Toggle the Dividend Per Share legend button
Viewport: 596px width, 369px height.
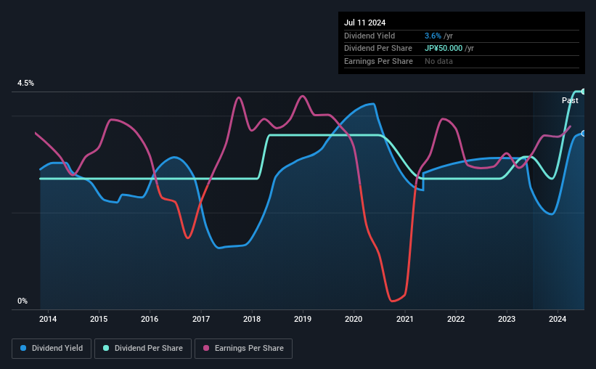point(143,349)
